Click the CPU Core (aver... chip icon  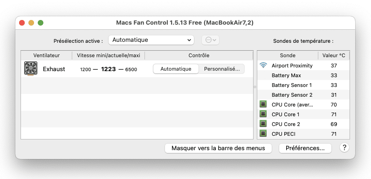pos(263,104)
